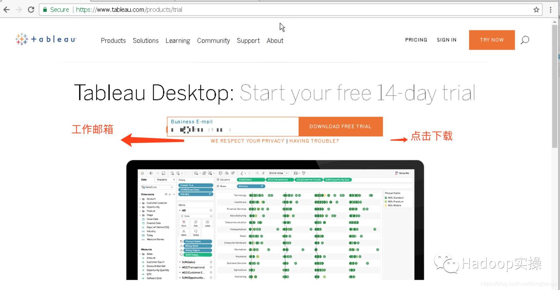Open the Solutions menu
This screenshot has height=290, width=560.
pyautogui.click(x=146, y=40)
